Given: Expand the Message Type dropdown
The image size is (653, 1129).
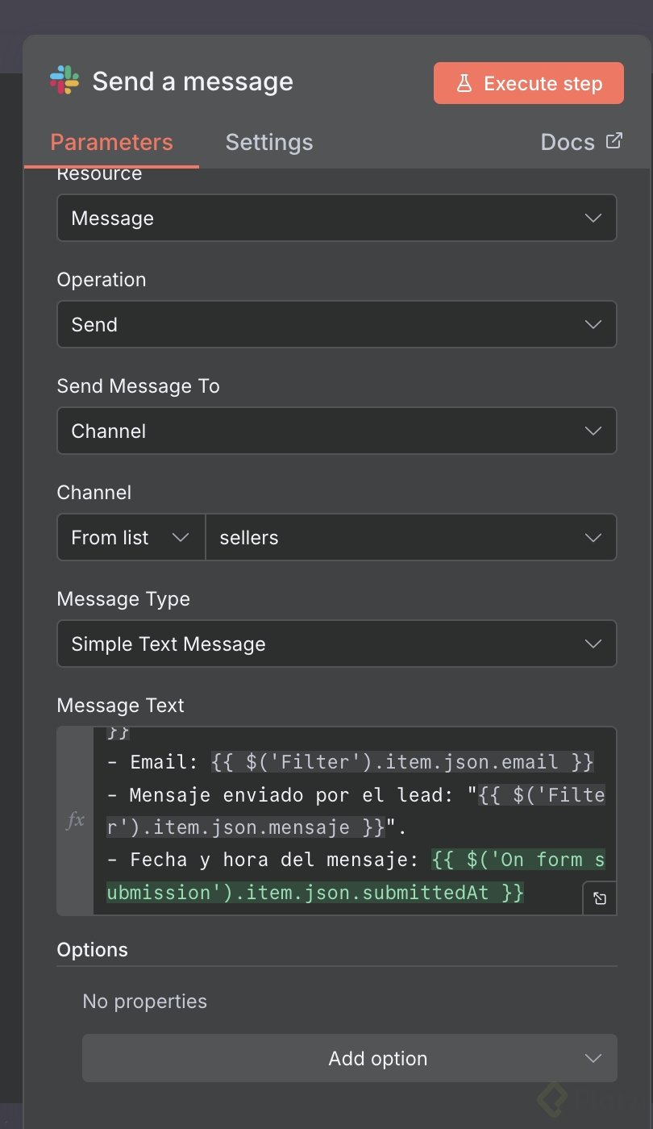Looking at the screenshot, I should pyautogui.click(x=336, y=644).
